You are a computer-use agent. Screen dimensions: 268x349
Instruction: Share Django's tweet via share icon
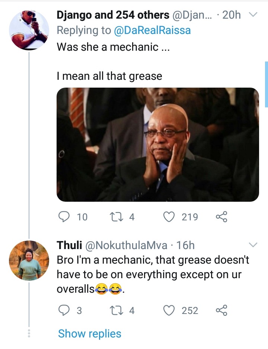coord(221,217)
